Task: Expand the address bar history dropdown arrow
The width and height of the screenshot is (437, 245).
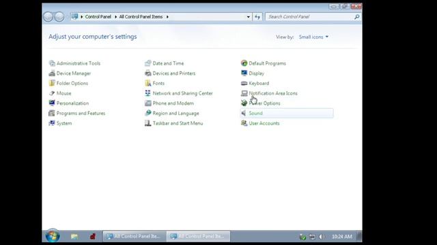Action: 248,17
